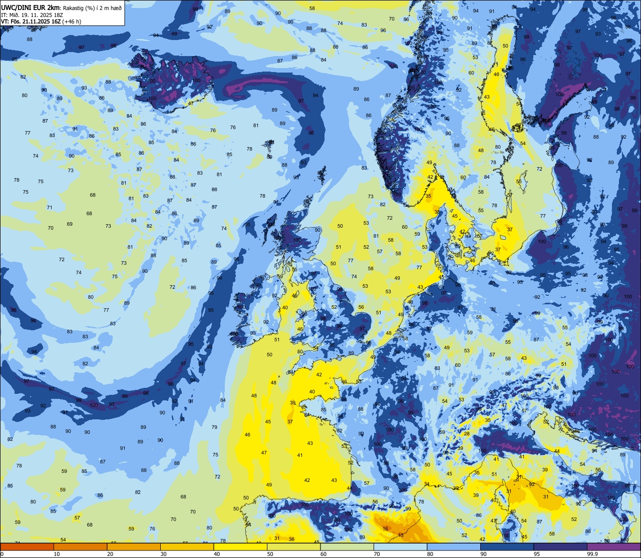Image resolution: width=641 pixels, height=558 pixels.
Task: Click the '90' value over northern Scotland
Action: [318, 230]
